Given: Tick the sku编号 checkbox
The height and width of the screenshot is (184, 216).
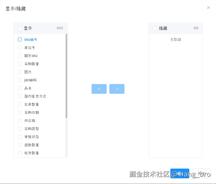Looking at the screenshot, I should [20, 39].
